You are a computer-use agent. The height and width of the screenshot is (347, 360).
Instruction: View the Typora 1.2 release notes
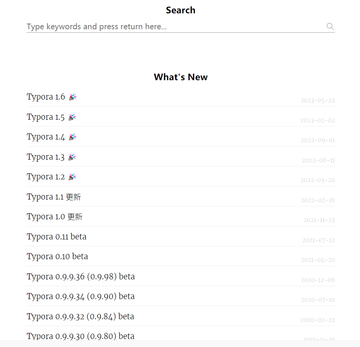tap(46, 177)
